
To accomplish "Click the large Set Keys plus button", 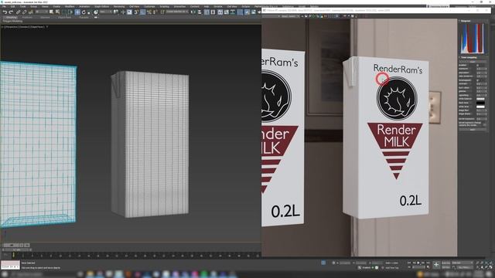I will 436,265.
